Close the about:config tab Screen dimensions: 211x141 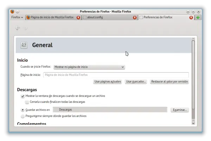coord(135,17)
